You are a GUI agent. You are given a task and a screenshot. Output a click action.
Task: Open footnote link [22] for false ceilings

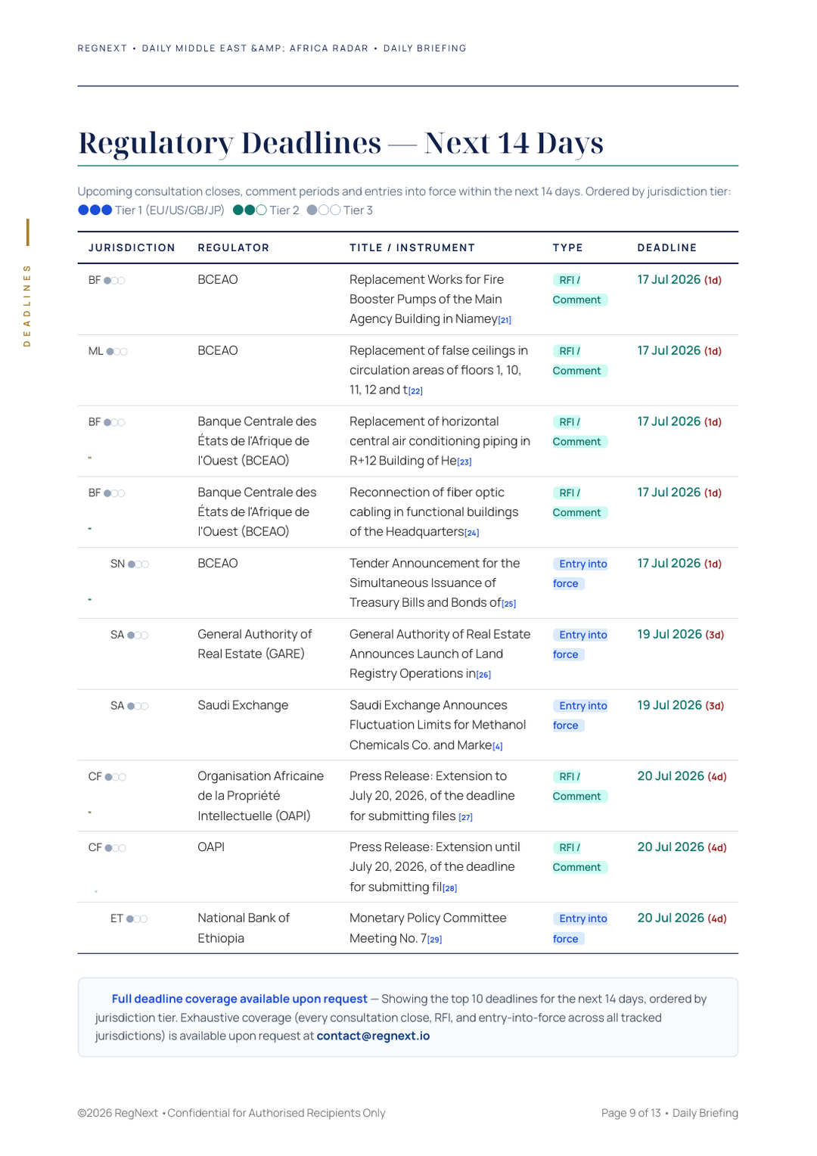click(x=415, y=391)
